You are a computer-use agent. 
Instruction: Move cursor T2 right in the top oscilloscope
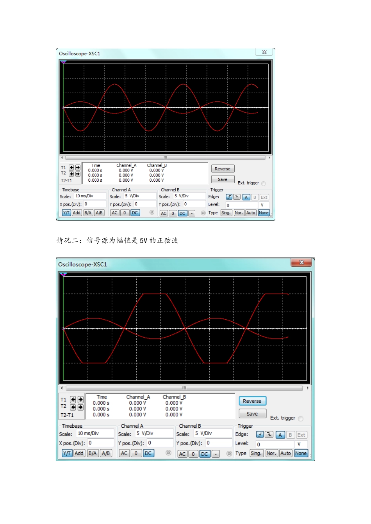78,174
